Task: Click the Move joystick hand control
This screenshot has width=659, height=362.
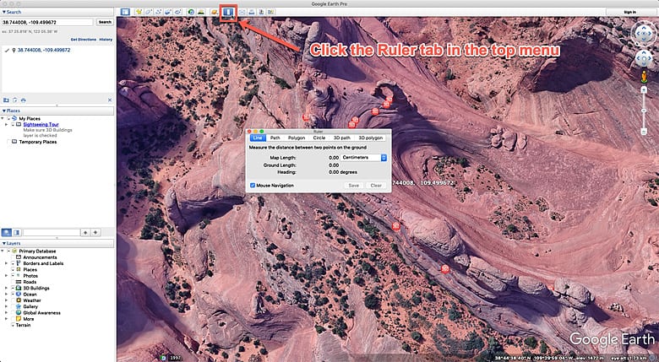Action: (x=644, y=58)
